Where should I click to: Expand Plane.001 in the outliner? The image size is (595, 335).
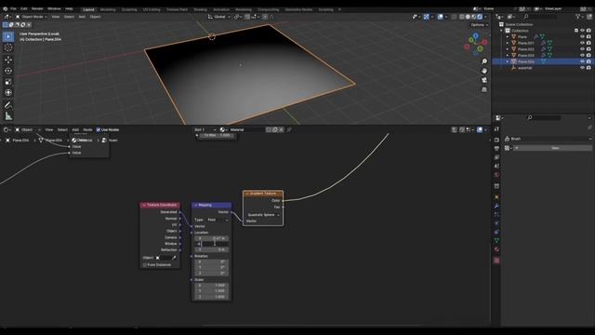coord(508,44)
